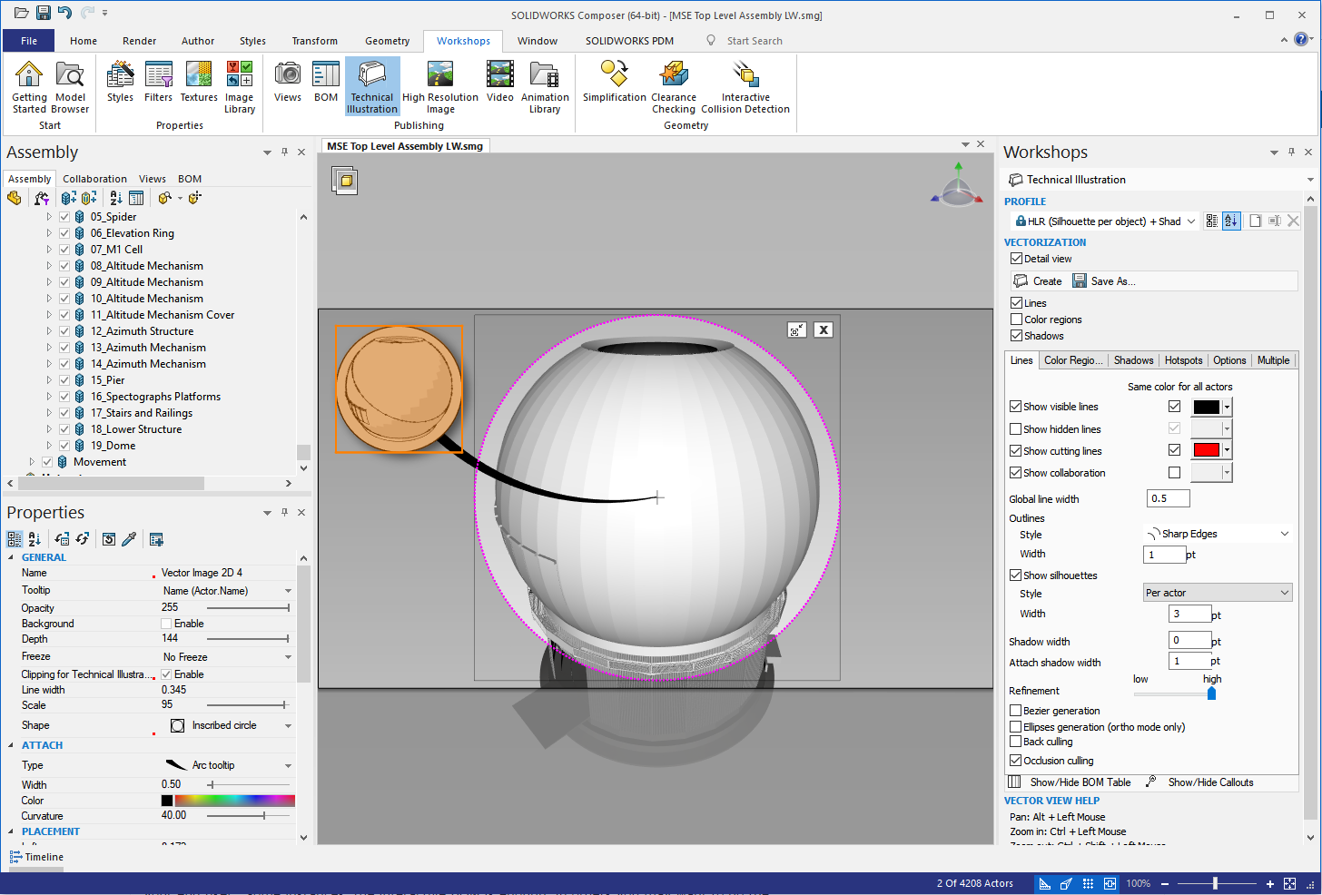Uncheck Show visible lines
This screenshot has height=895, width=1322.
point(1014,406)
